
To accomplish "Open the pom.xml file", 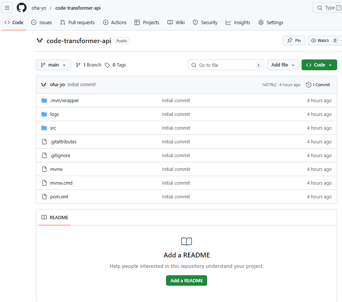I will point(59,197).
